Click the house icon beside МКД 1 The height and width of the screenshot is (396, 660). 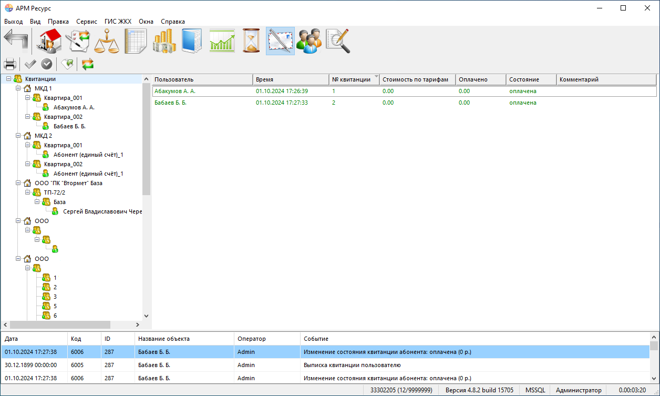coord(27,88)
